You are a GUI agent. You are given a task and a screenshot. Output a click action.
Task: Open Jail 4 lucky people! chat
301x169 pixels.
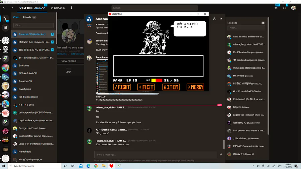[x=33, y=97]
